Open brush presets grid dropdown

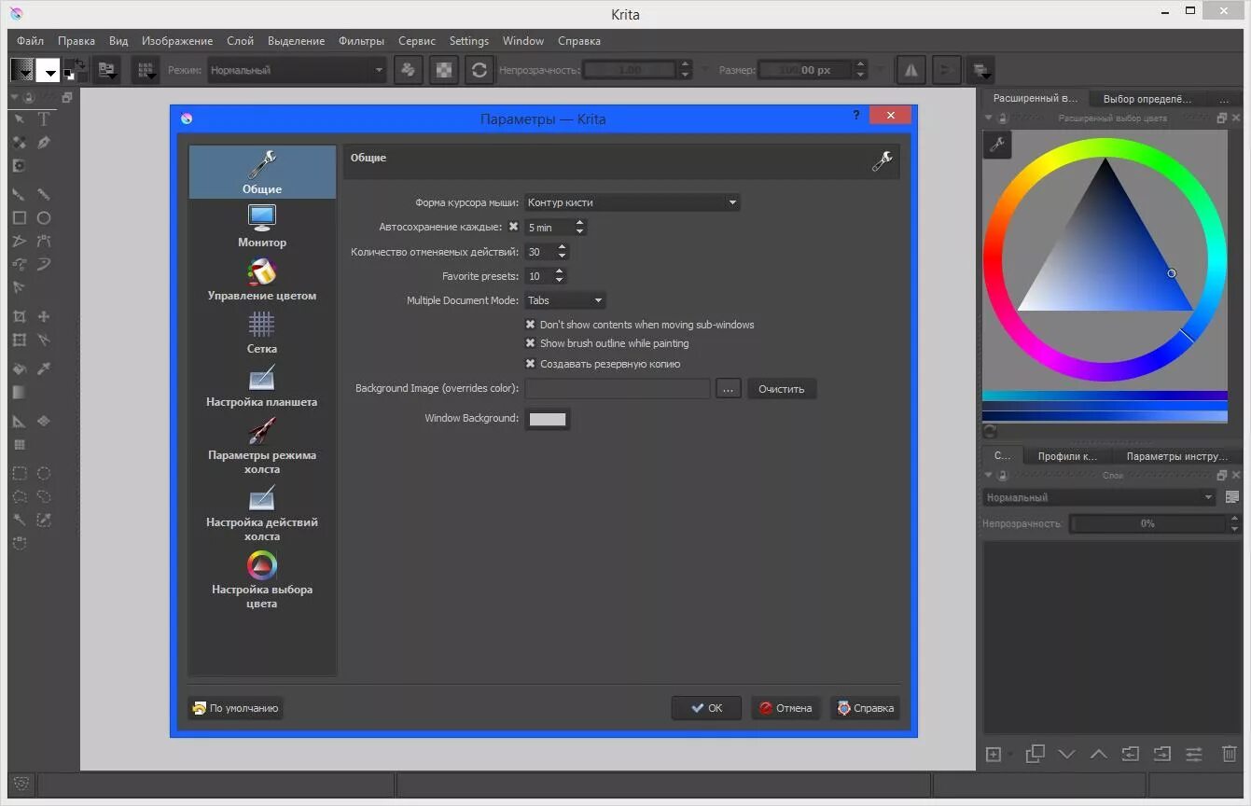pyautogui.click(x=145, y=70)
